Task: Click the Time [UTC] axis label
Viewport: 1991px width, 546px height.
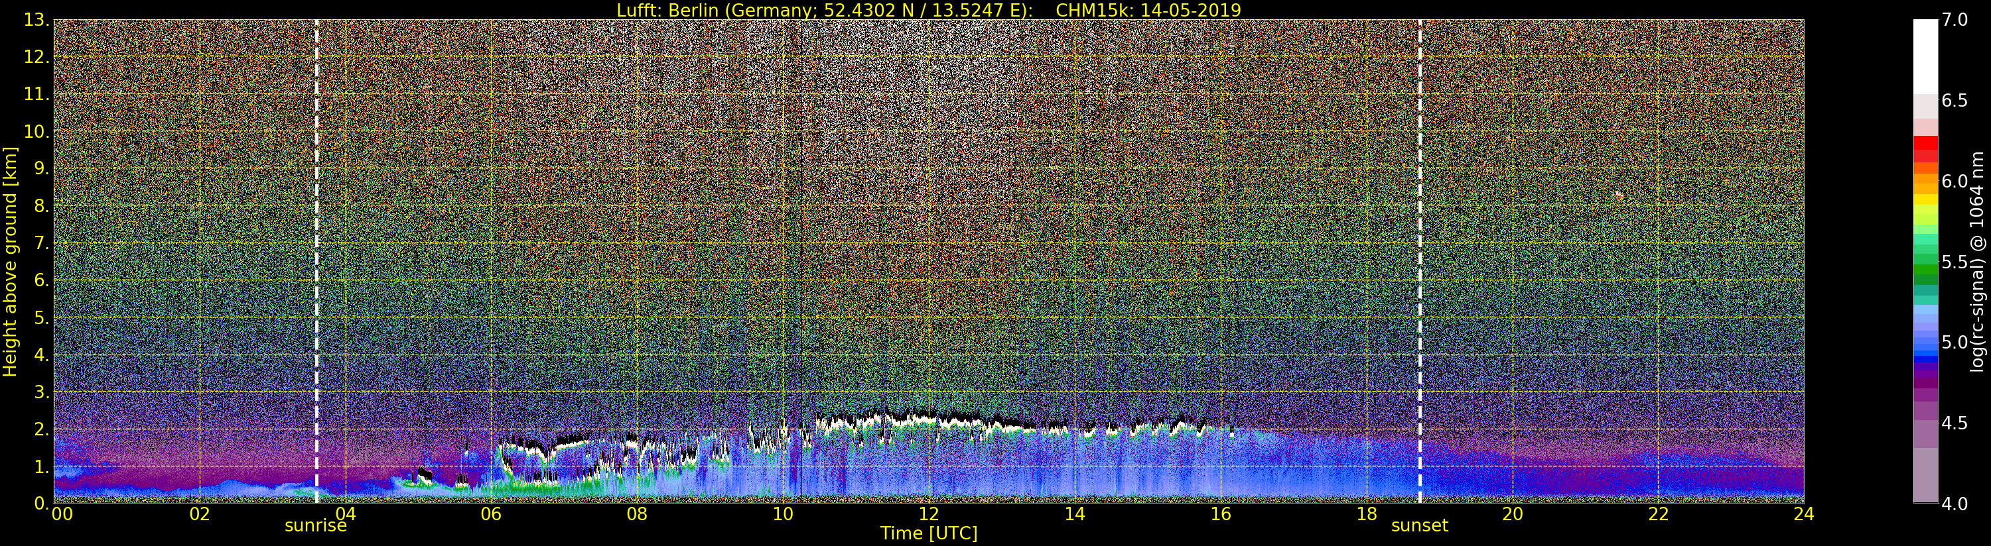Action: 928,533
